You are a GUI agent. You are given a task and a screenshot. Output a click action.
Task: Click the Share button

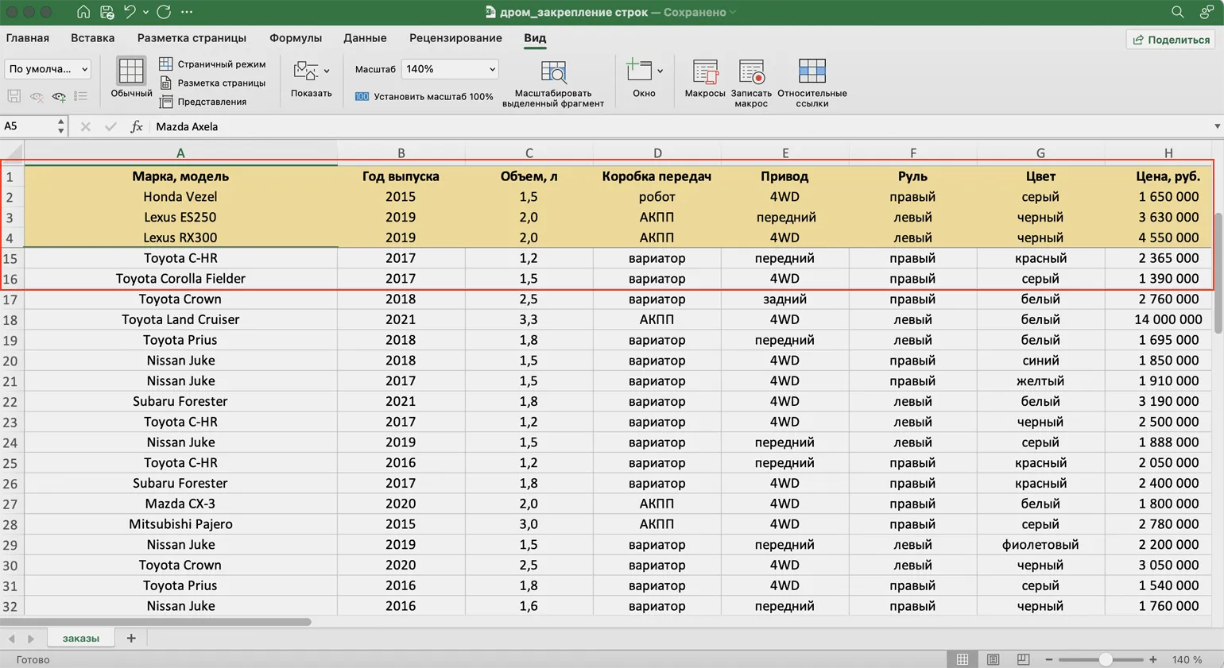(x=1171, y=40)
